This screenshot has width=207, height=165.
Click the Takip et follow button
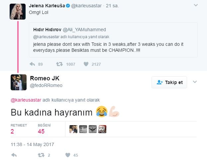point(169,82)
